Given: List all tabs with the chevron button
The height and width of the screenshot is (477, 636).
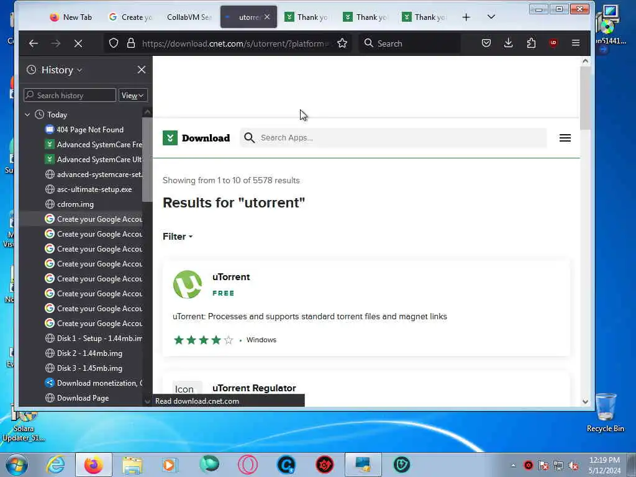Looking at the screenshot, I should click(x=491, y=17).
